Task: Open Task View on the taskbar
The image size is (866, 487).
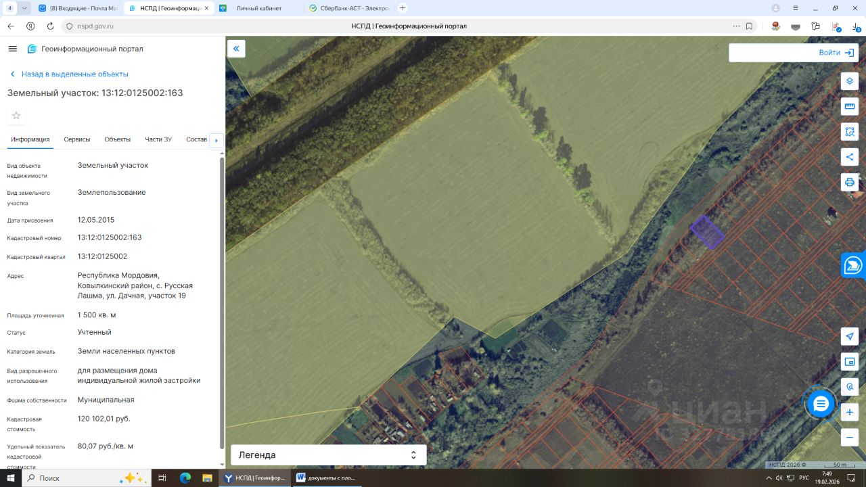Action: 162,478
